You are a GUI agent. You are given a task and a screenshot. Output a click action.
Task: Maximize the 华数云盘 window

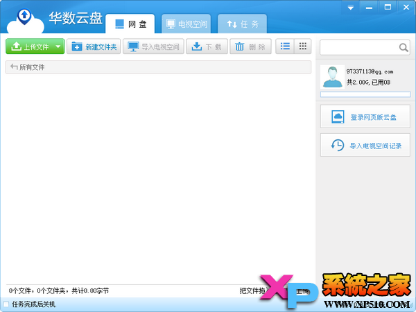388,8
